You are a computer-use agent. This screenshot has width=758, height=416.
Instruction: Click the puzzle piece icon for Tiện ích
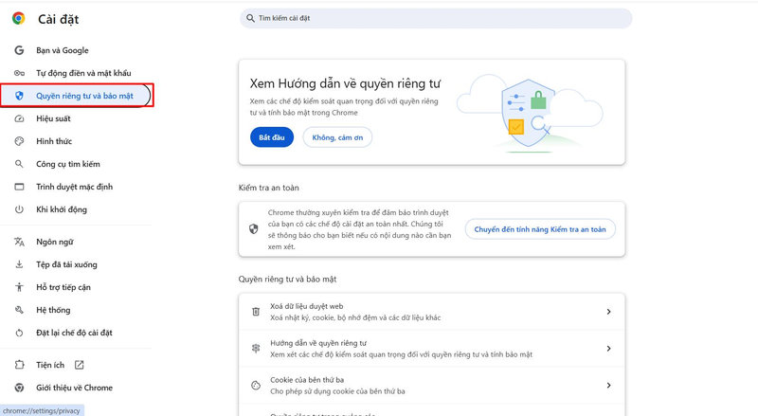point(19,365)
